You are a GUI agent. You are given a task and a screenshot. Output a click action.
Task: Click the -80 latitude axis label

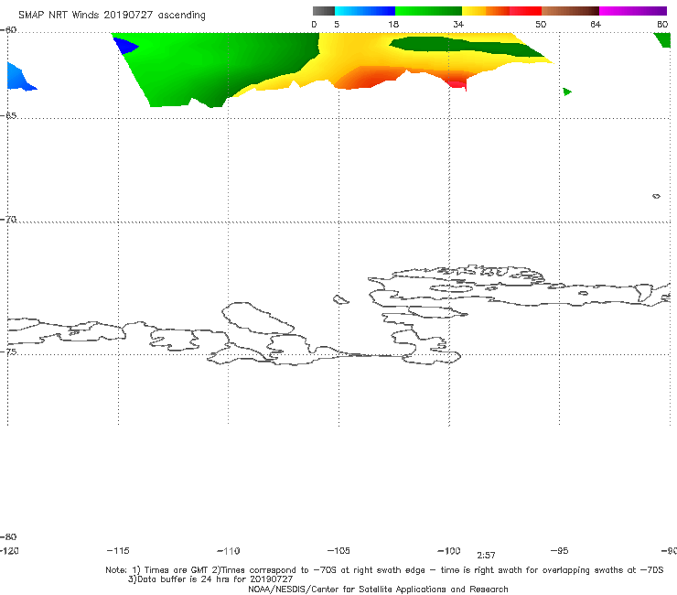[8, 536]
